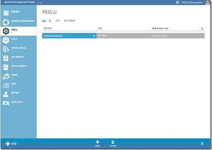Image resolution: width=212 pixels, height=150 pixels.
Task: Click the REQUEST MANAGEMENT label text
Action: click(x=23, y=21)
